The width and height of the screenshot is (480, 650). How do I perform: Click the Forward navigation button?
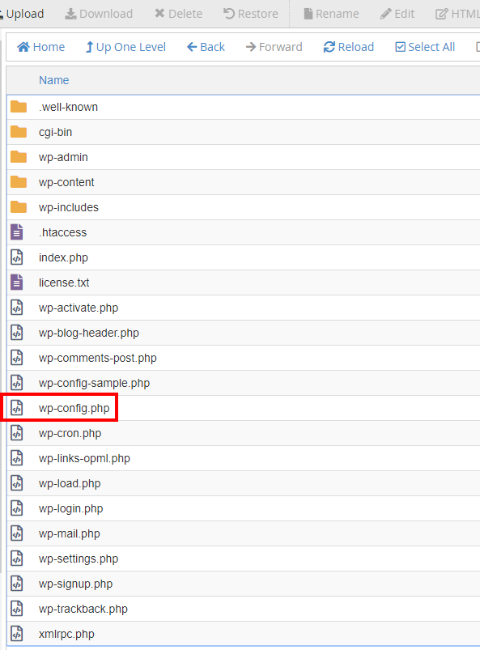pos(274,47)
